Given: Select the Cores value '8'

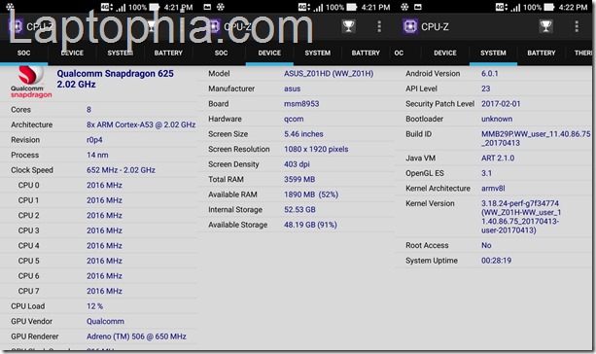Looking at the screenshot, I should pos(88,110).
